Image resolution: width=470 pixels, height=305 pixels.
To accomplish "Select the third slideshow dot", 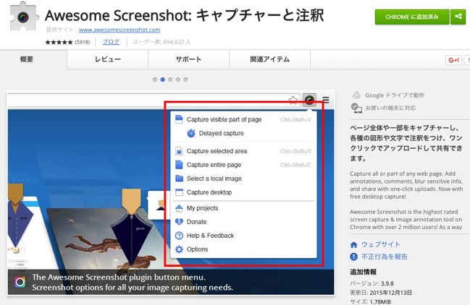I will (x=170, y=80).
